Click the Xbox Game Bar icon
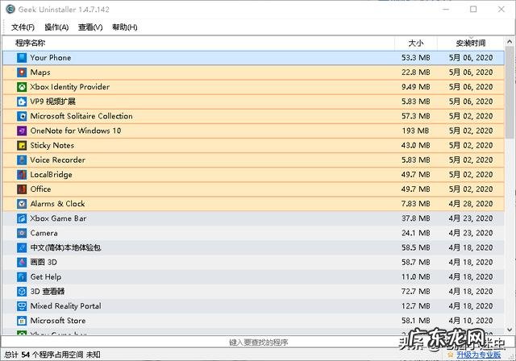 click(22, 218)
